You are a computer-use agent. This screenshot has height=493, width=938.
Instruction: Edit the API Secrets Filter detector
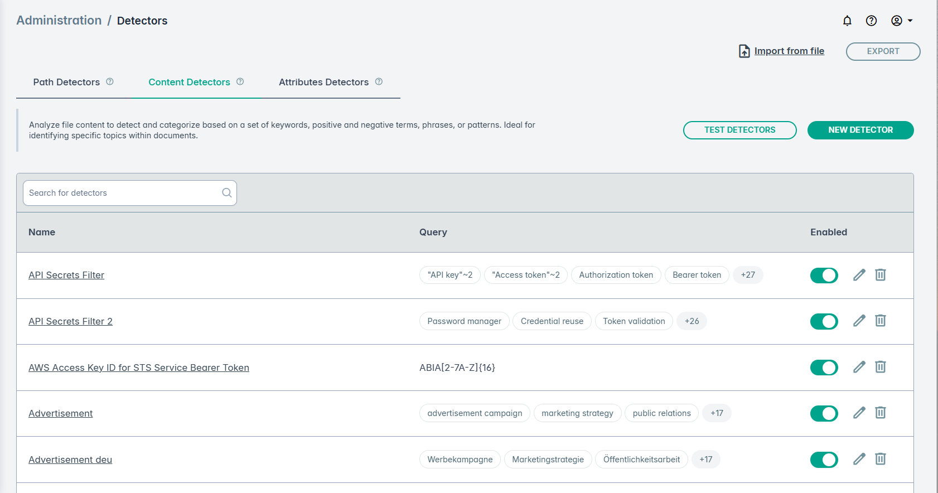coord(859,275)
